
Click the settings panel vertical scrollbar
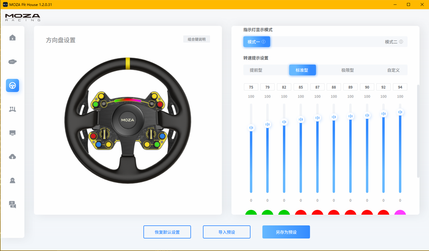point(418,131)
